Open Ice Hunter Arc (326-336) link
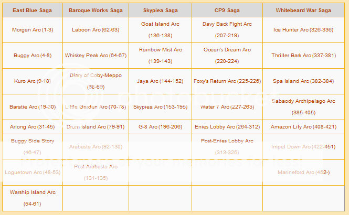 [303, 30]
